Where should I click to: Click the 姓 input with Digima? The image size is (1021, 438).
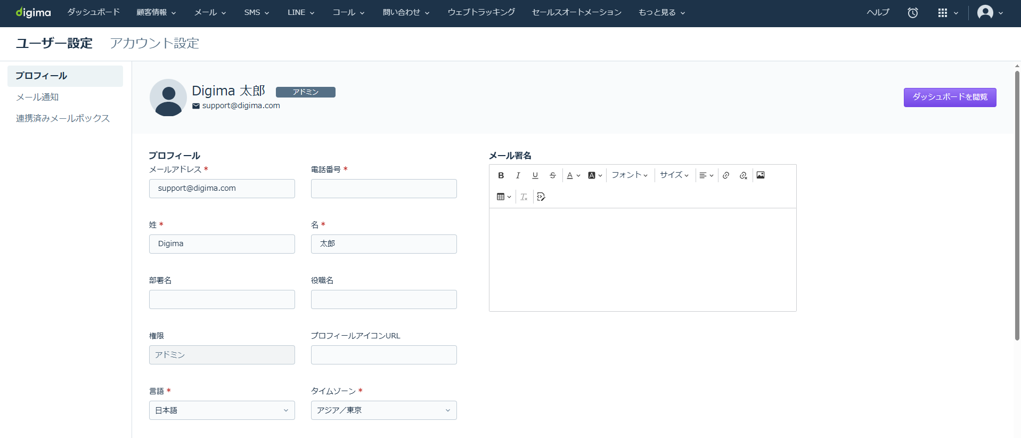(222, 244)
